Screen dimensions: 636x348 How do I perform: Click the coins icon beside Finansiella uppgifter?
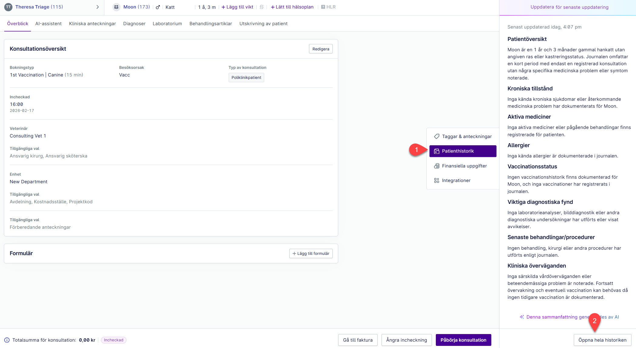pos(437,166)
